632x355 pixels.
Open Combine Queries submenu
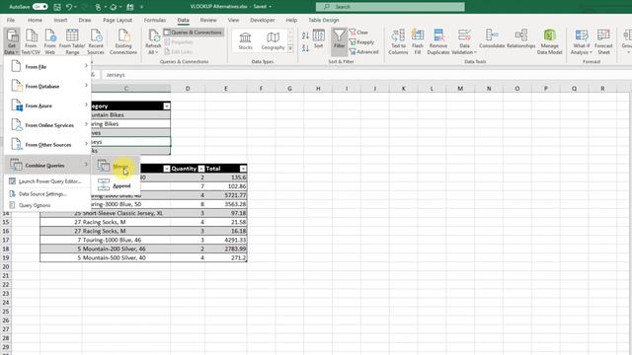tap(47, 165)
